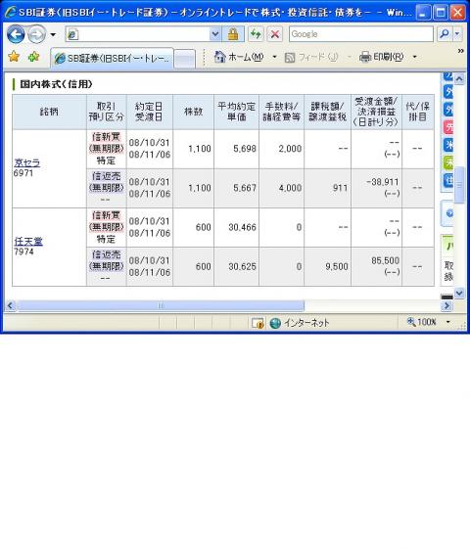Click the 2,000 commission cell
This screenshot has height=549, width=470.
pyautogui.click(x=282, y=149)
